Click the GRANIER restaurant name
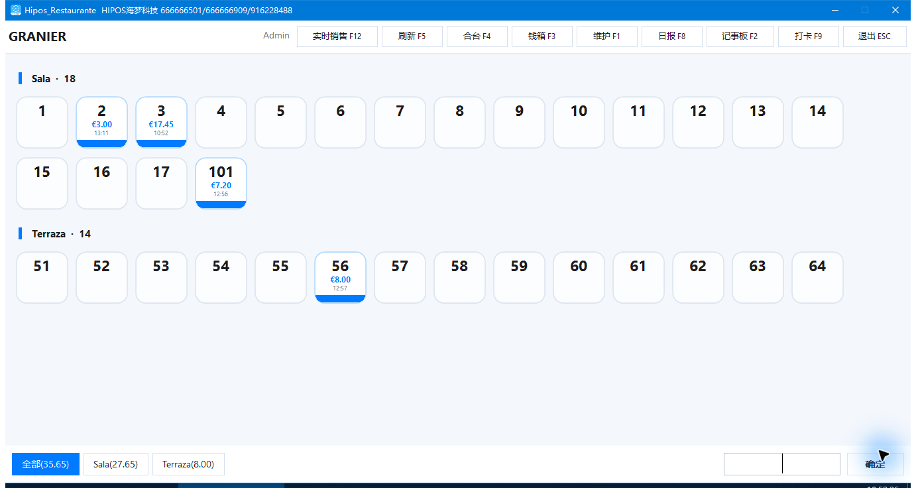This screenshot has width=916, height=488. coord(38,36)
